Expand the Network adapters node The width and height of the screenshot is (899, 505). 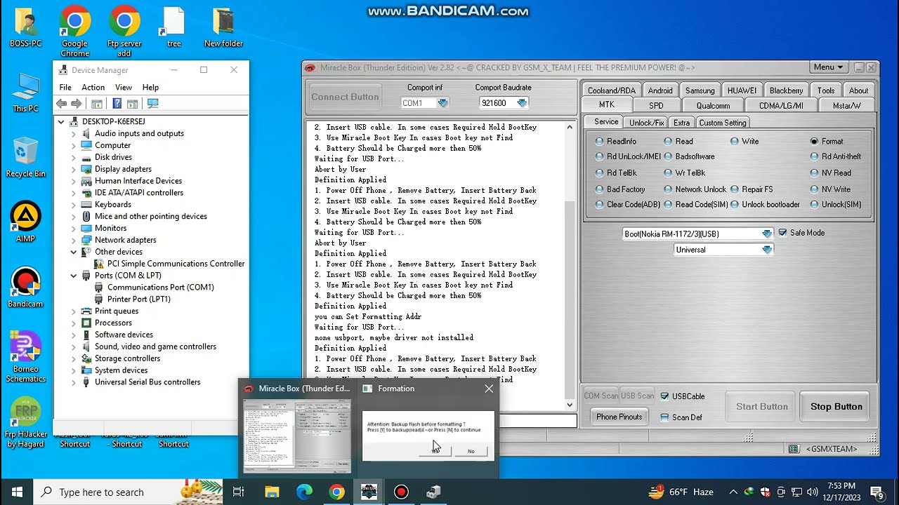coord(74,240)
